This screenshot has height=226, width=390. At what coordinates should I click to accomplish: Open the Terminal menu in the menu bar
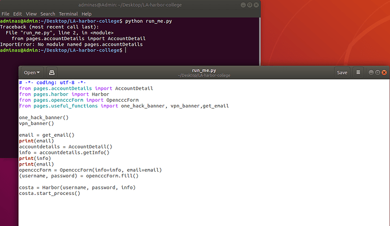tap(68, 14)
